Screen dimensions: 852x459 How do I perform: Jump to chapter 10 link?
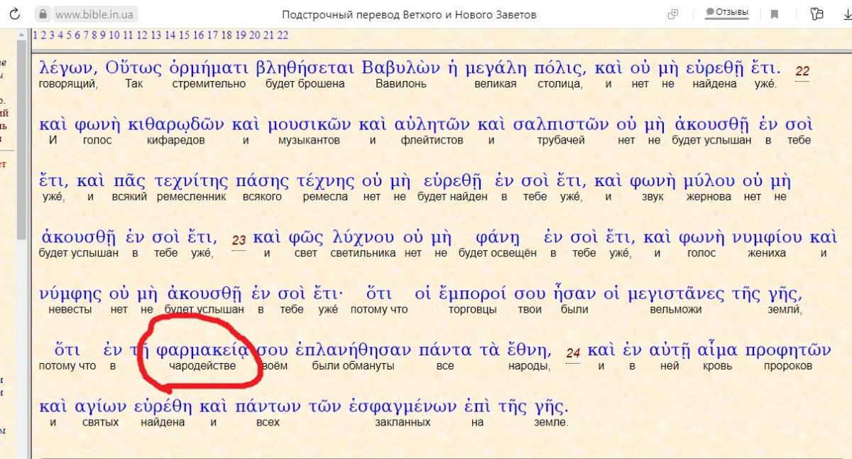click(x=114, y=35)
